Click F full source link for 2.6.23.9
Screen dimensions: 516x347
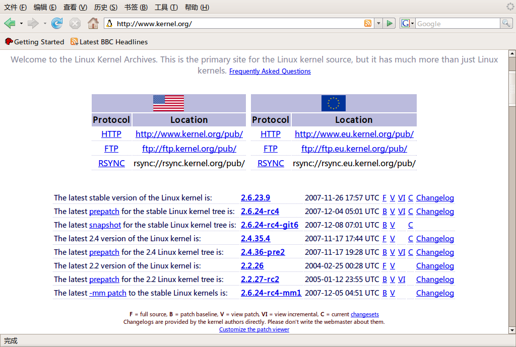click(384, 198)
